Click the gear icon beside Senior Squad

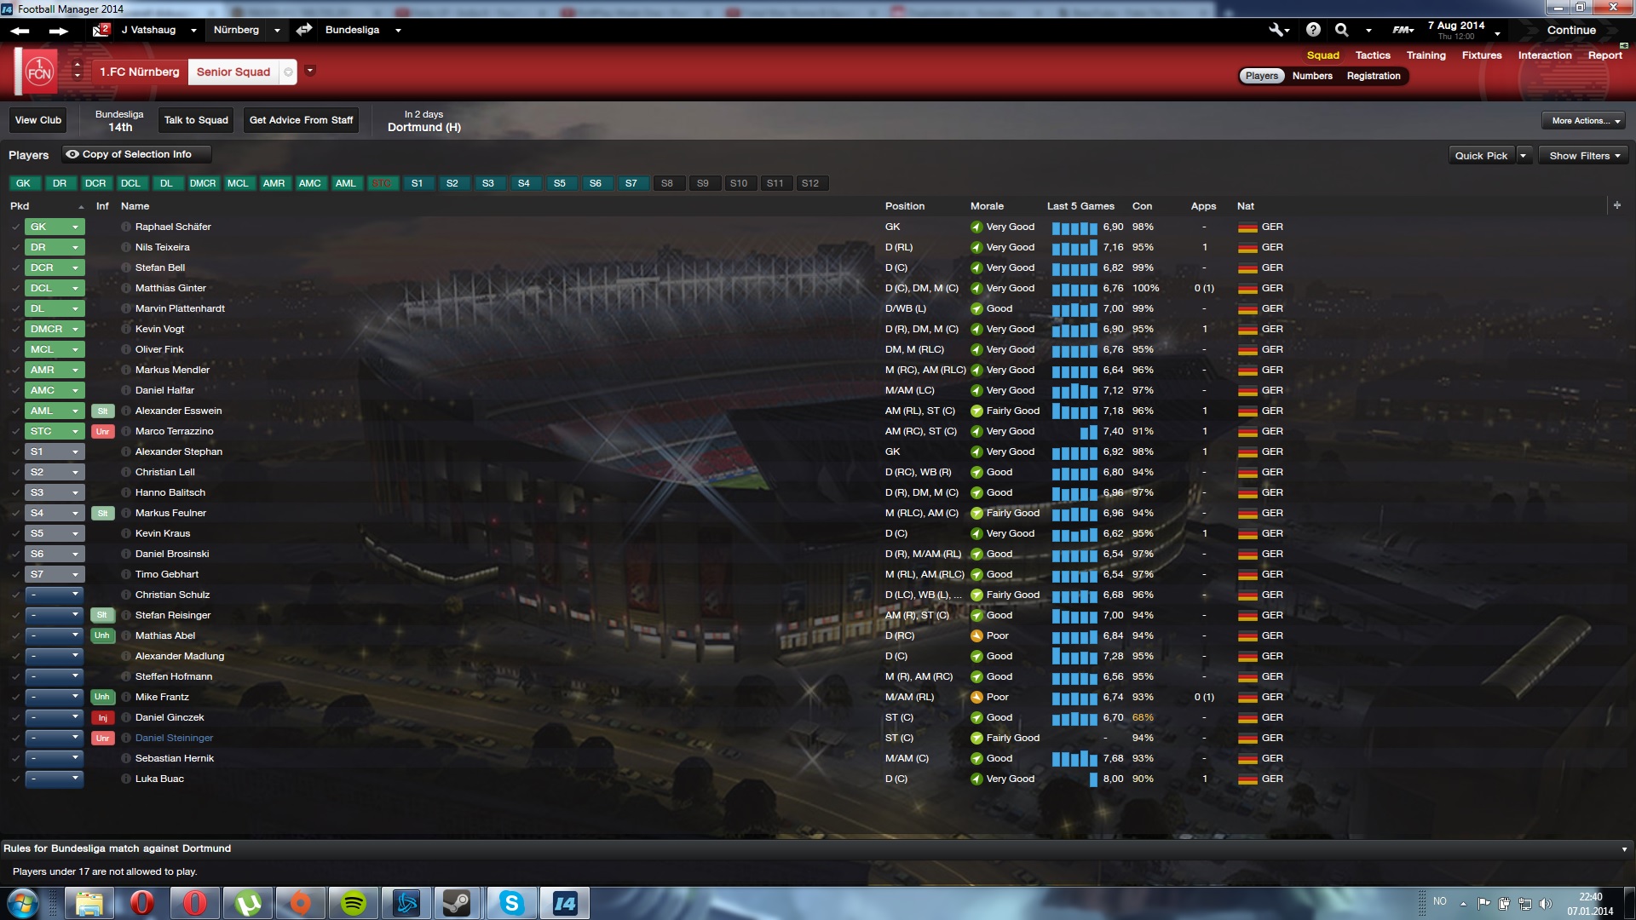click(x=288, y=72)
